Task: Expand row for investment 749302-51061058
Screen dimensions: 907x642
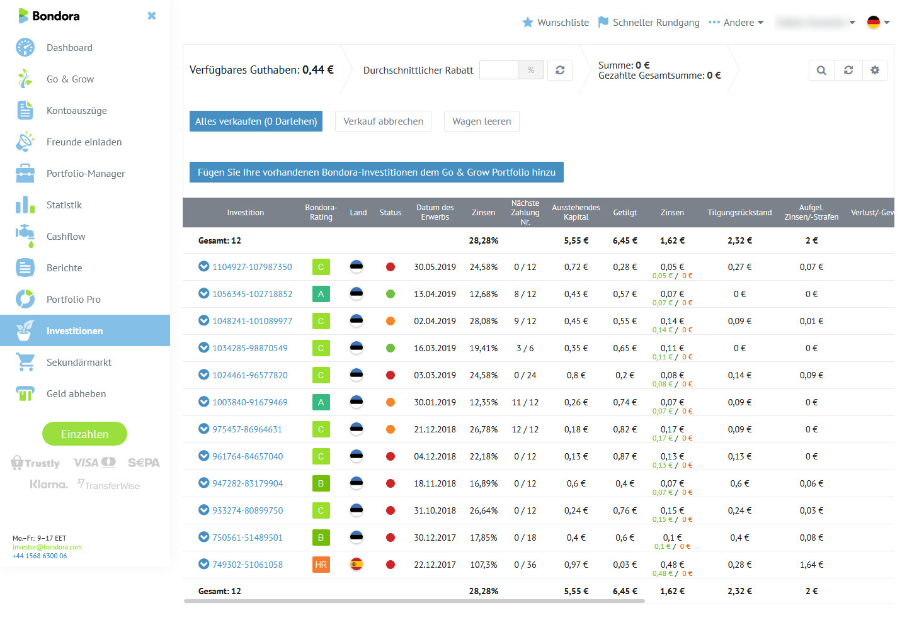Action: tap(203, 564)
